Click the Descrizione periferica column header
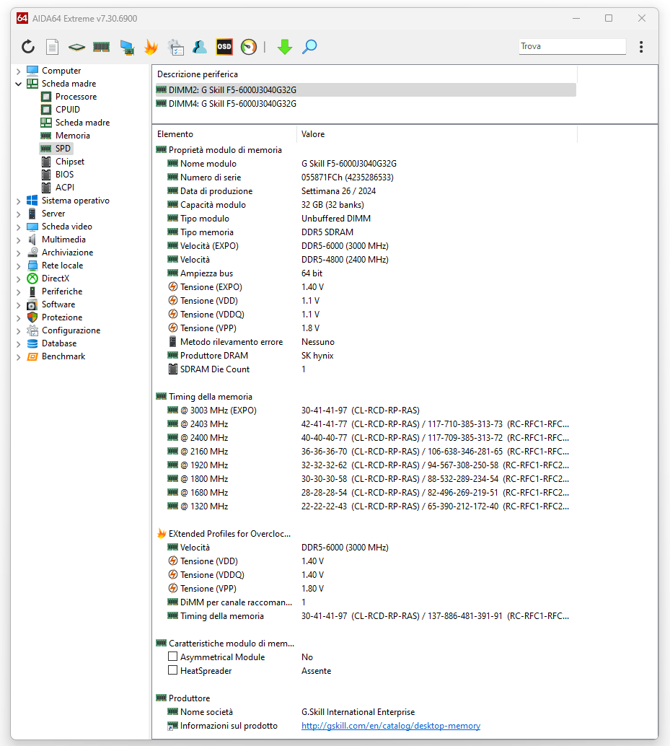Viewport: 670px width, 746px height. 365,74
